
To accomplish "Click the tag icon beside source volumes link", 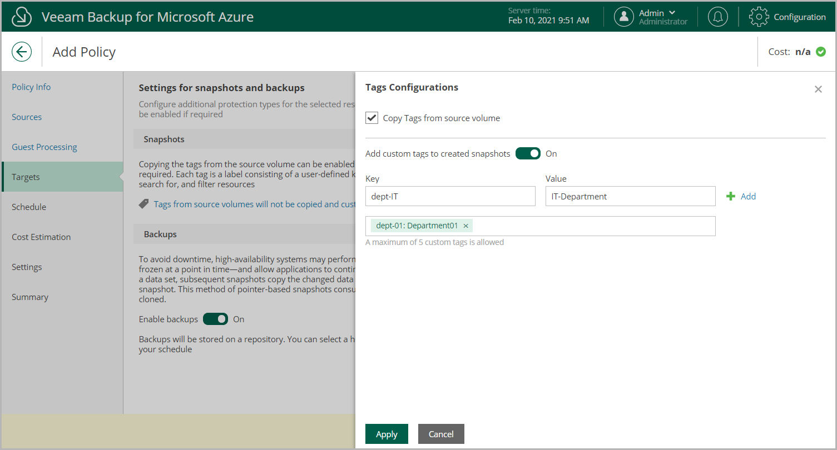I will tap(143, 204).
